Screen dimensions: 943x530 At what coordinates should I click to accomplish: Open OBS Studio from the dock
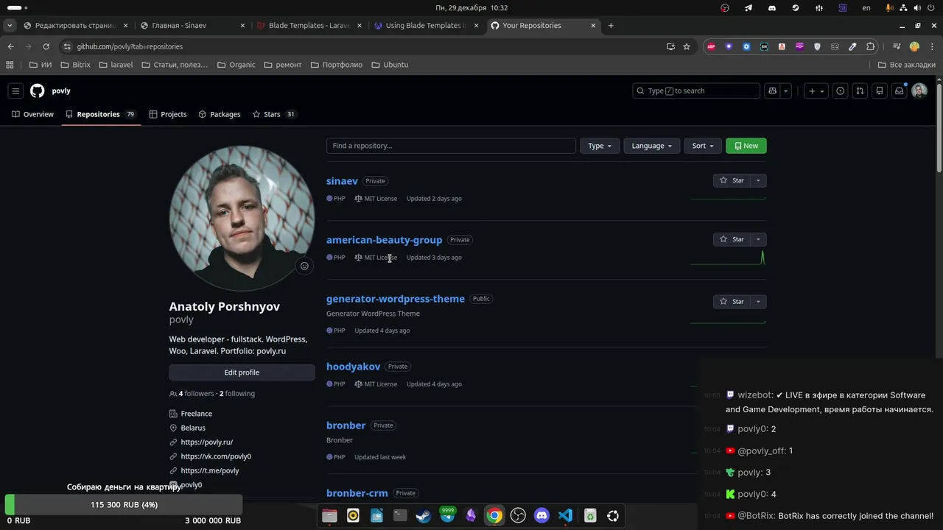(x=518, y=516)
